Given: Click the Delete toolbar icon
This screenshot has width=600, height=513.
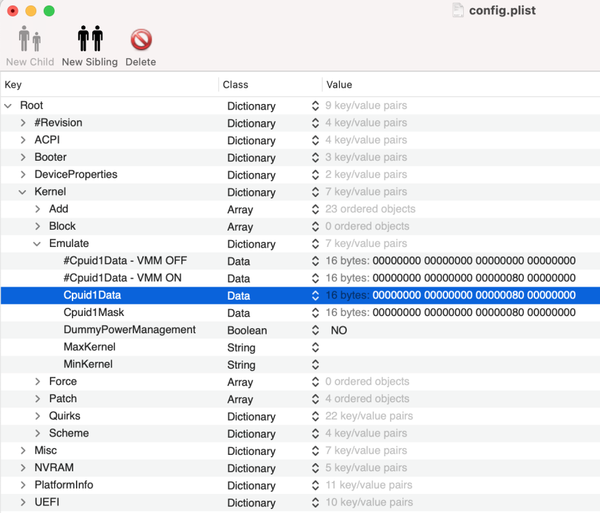Looking at the screenshot, I should coord(141,40).
